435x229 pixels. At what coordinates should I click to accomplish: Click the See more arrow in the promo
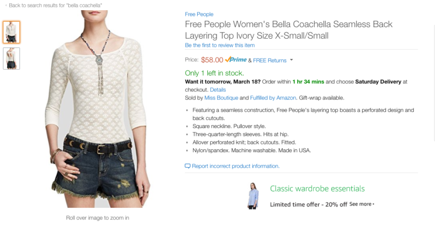click(374, 204)
